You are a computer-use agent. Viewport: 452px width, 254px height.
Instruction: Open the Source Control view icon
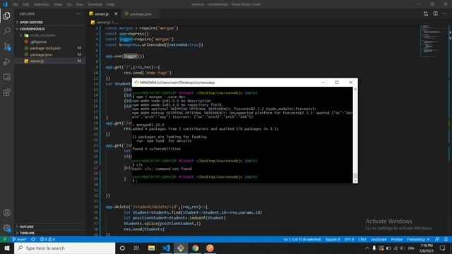coord(7,47)
